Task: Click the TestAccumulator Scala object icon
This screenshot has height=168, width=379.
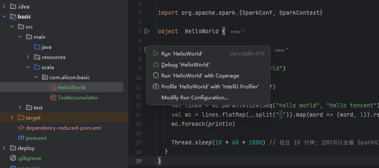Action: (53, 97)
